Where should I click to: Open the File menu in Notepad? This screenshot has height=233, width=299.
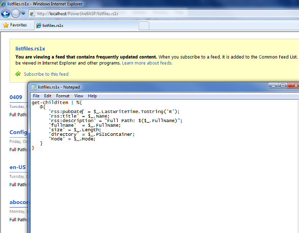(x=36, y=96)
